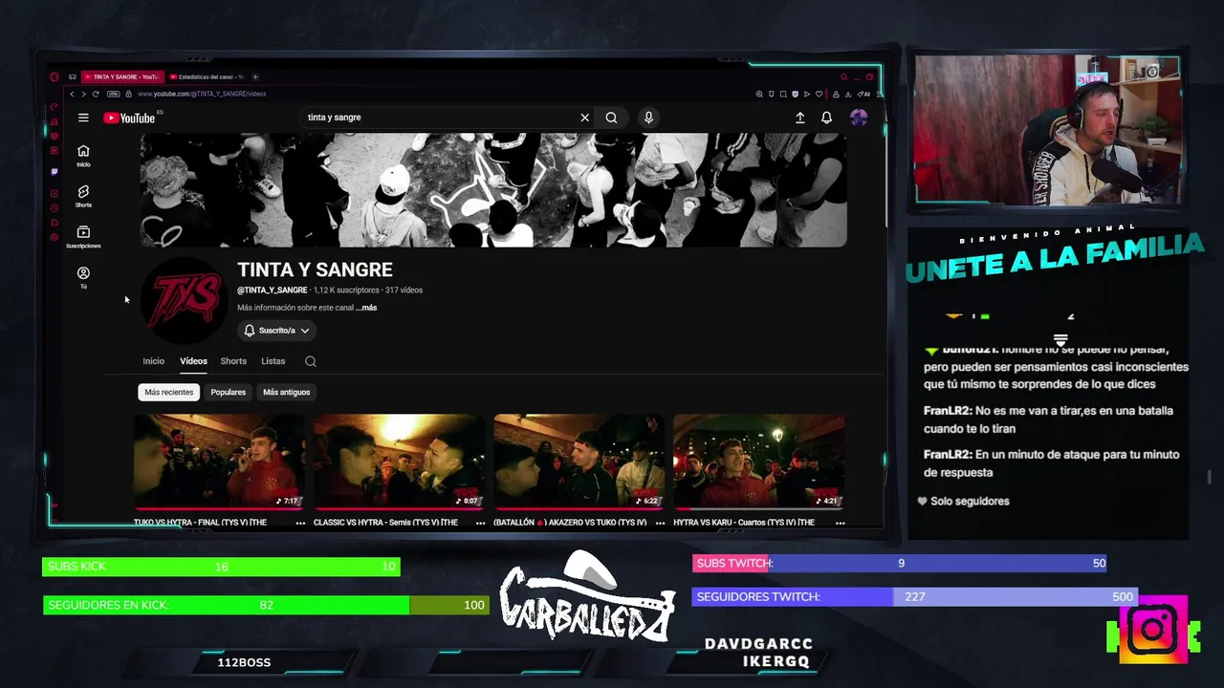Open the upload/create video icon
This screenshot has height=688, width=1224.
pos(800,118)
